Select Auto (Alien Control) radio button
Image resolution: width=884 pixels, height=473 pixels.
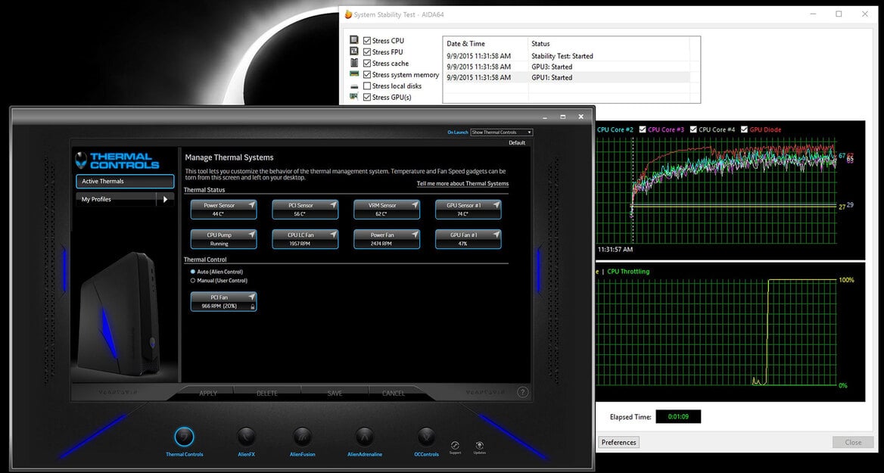pyautogui.click(x=194, y=272)
